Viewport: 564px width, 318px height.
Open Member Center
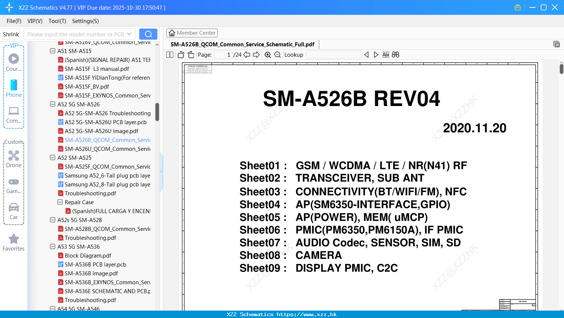pos(192,33)
